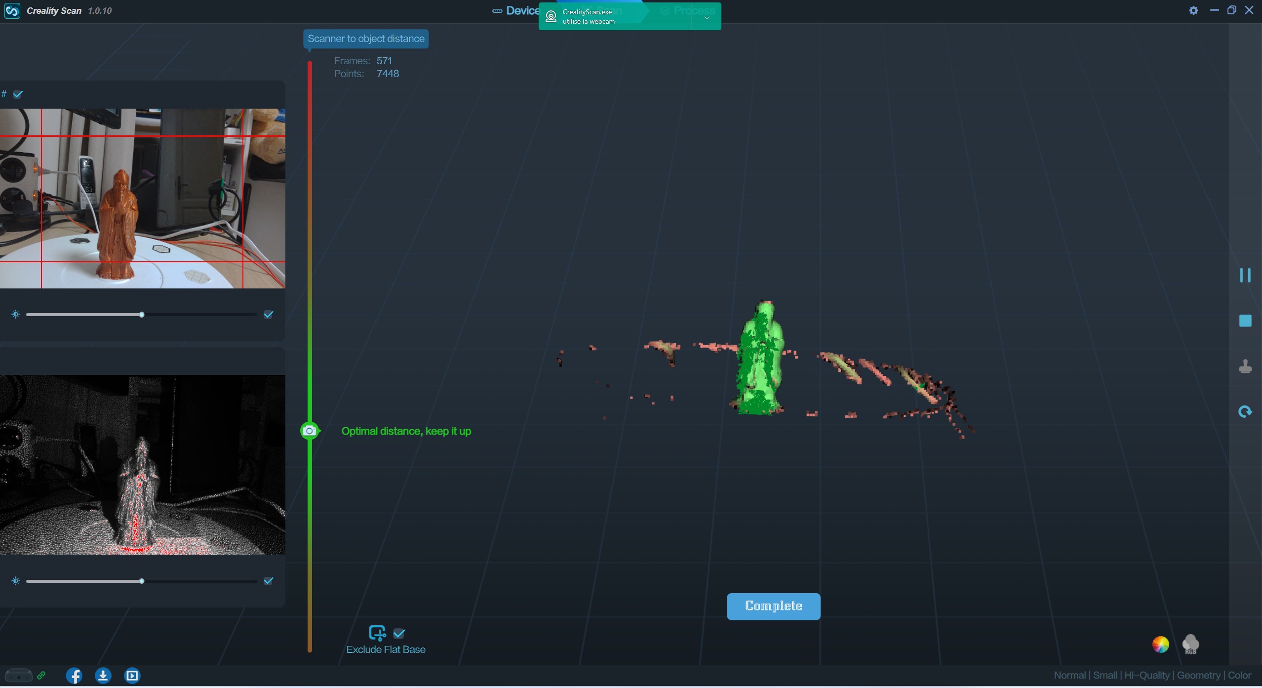
Task: Click the Frames value 571
Action: 384,61
